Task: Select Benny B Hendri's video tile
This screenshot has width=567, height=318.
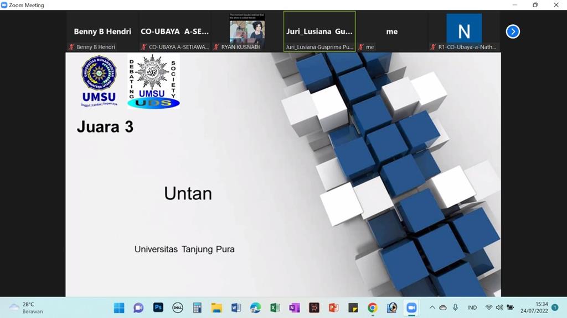Action: (102, 31)
